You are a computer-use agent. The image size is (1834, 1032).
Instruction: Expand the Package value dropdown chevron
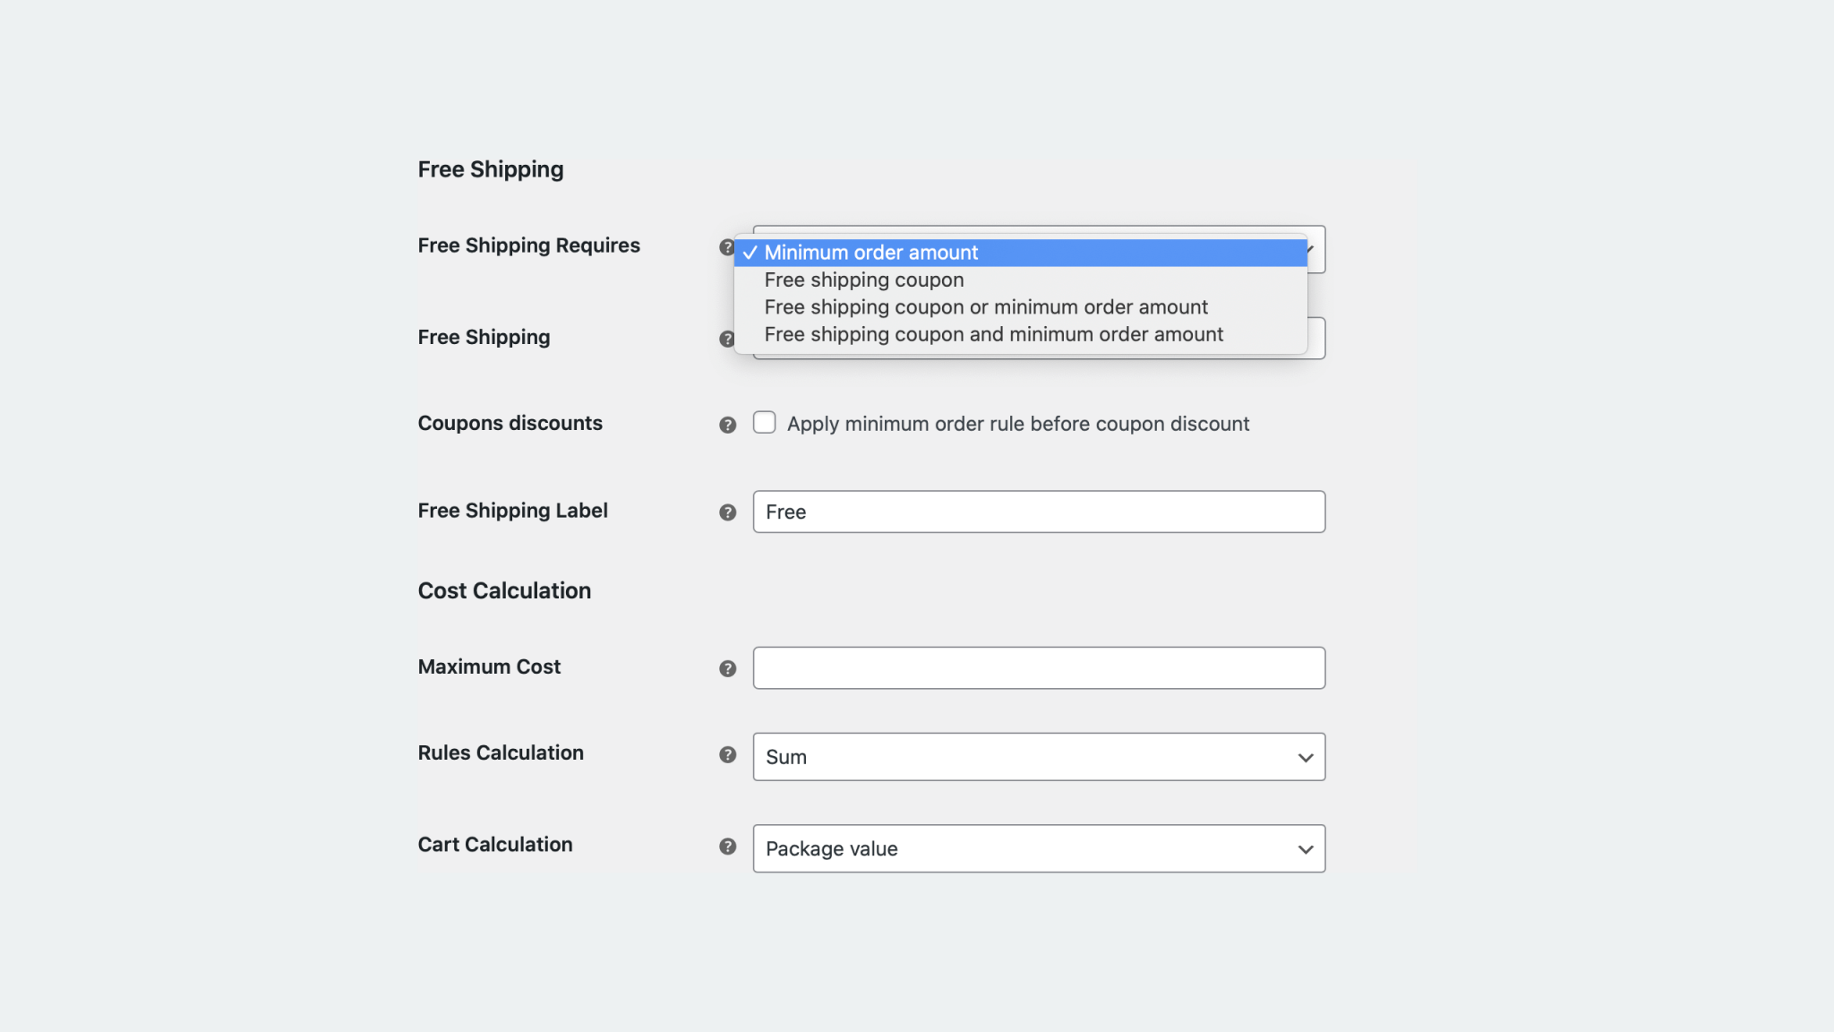(x=1305, y=848)
